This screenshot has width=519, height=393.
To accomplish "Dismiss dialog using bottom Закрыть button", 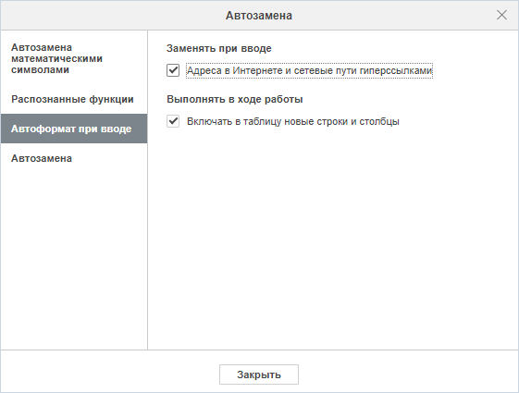I will pos(259,375).
